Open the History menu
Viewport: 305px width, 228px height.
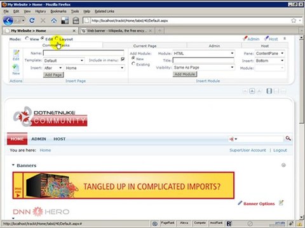(x=40, y=11)
